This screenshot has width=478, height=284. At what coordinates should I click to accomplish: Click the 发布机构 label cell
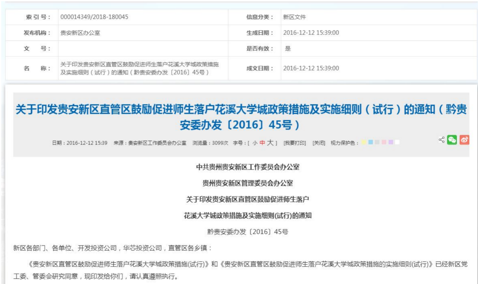tap(32, 33)
